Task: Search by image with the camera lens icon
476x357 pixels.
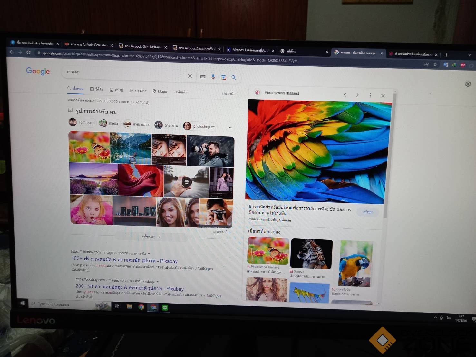Action: (223, 77)
